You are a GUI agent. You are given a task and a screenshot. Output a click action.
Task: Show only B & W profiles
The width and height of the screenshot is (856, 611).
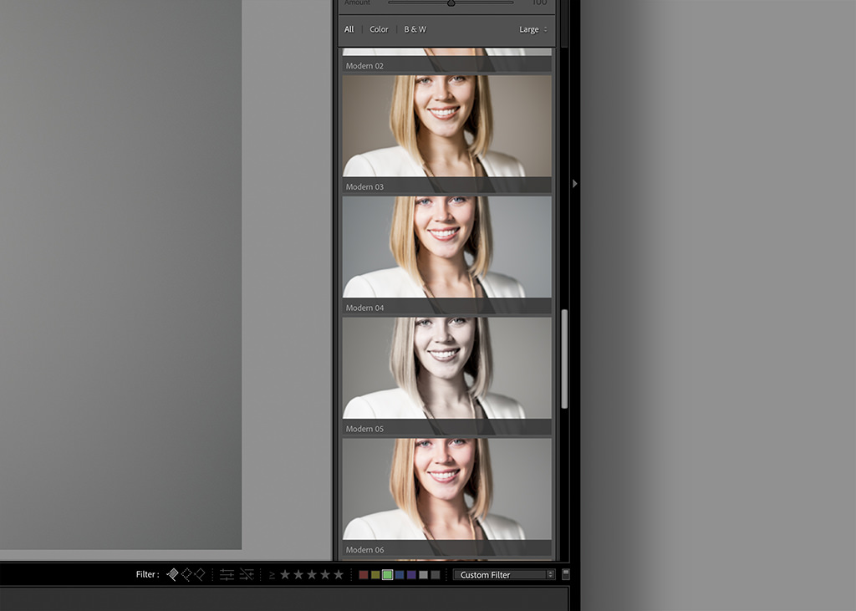click(415, 29)
